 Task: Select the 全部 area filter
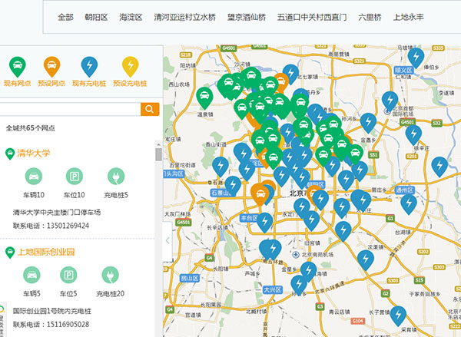(65, 18)
